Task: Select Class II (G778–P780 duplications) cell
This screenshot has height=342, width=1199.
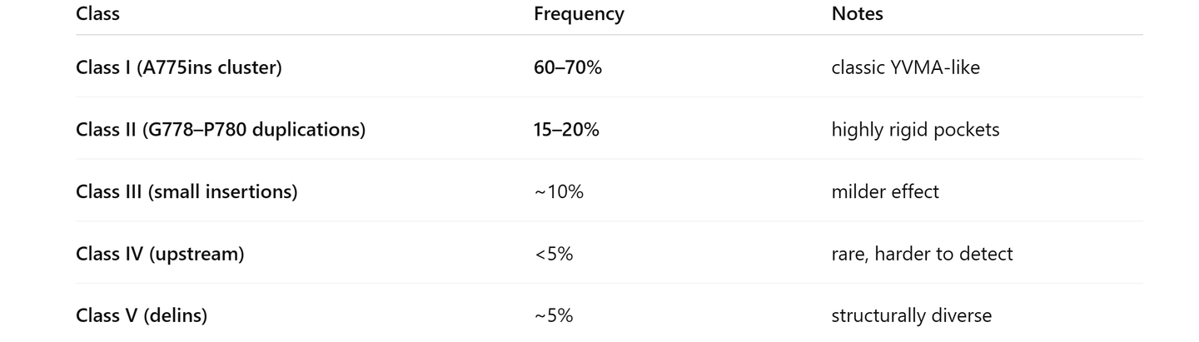Action: coord(220,130)
